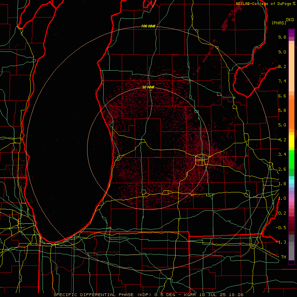Click the 8.2 scale value

pos(282,66)
